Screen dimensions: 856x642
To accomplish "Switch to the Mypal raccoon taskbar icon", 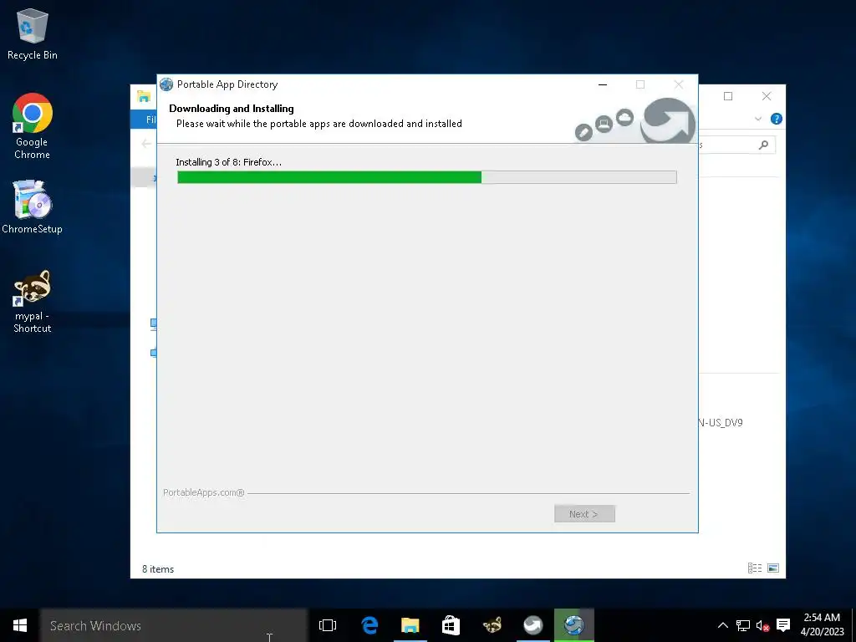I will [492, 625].
